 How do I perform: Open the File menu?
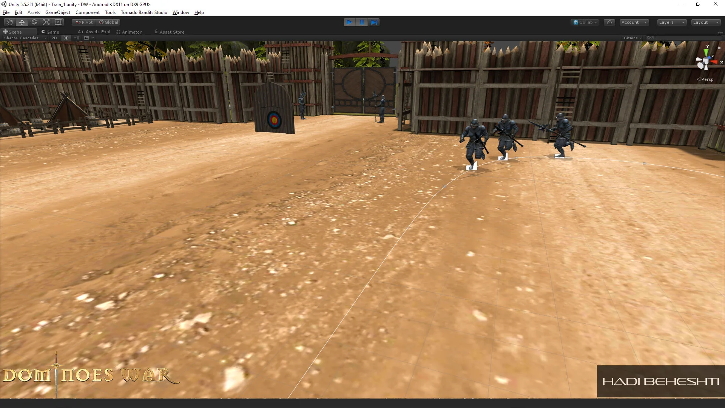[6, 12]
